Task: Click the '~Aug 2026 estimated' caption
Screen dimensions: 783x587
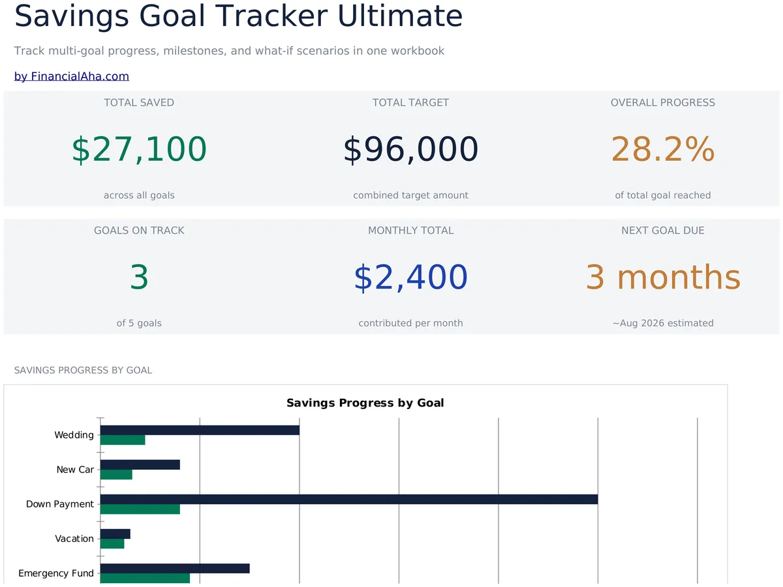Action: 663,323
